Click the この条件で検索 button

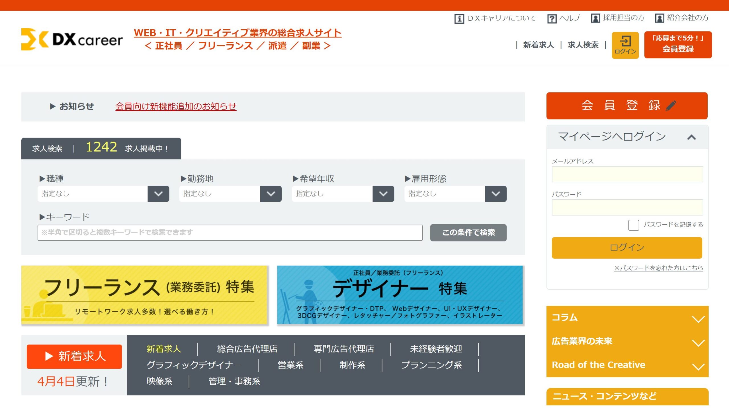pos(468,233)
